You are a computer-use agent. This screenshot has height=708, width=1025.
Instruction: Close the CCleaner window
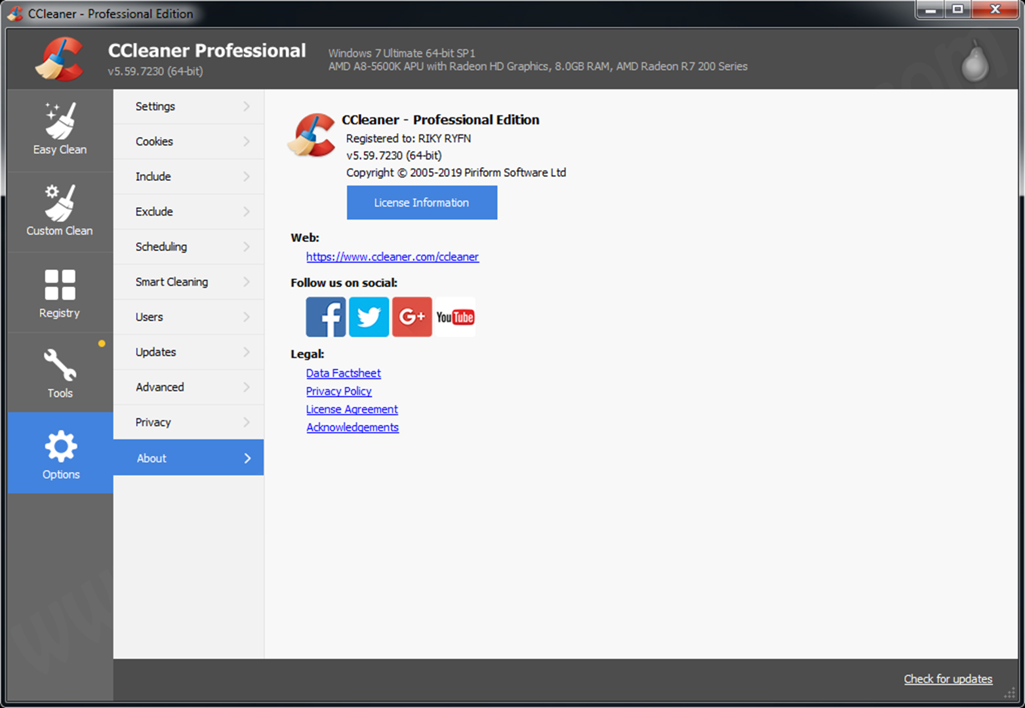pyautogui.click(x=995, y=10)
